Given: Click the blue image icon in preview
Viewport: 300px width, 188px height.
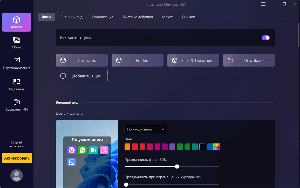Looking at the screenshot, I should click(x=72, y=162).
